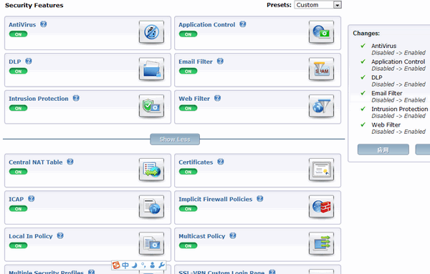The height and width of the screenshot is (274, 430).
Task: Click the ICAP feature icon
Action: pyautogui.click(x=151, y=207)
